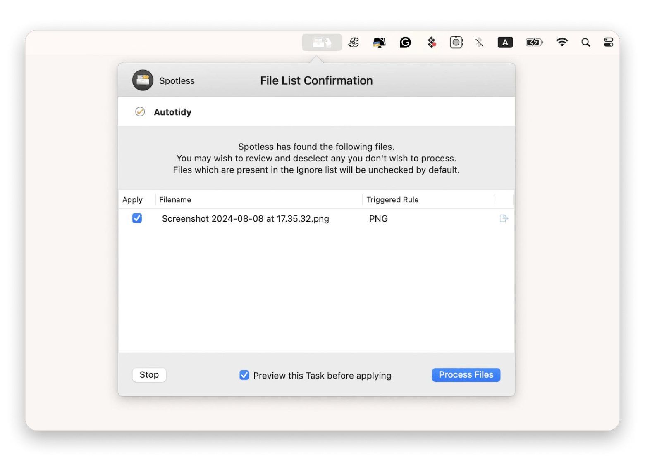
Task: Click the PNG triggered rule cell
Action: 378,219
